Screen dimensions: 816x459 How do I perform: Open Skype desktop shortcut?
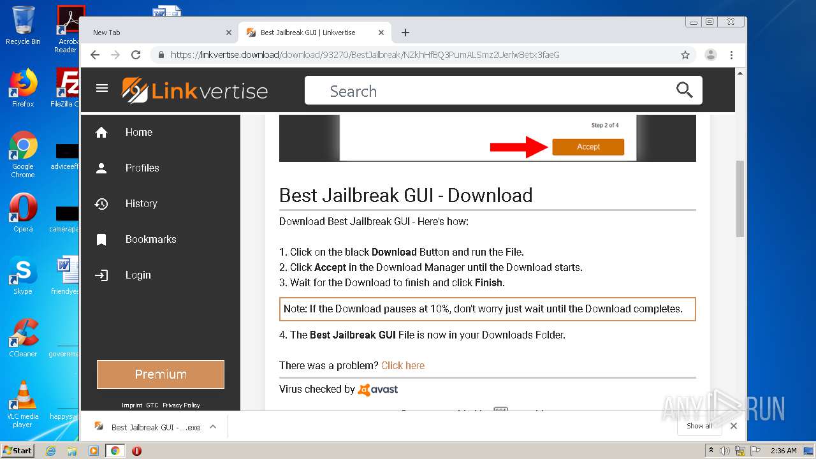(x=23, y=275)
